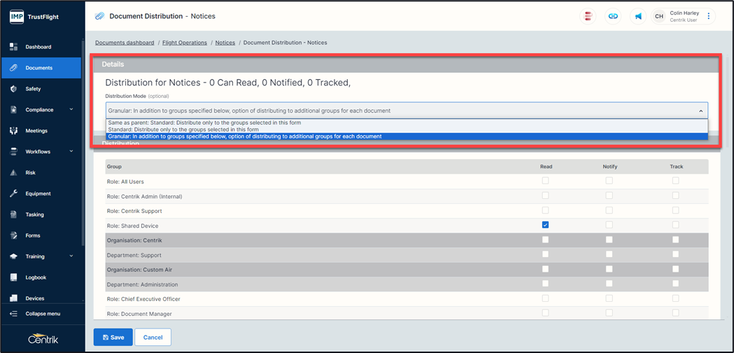Follow the Documents dashboard breadcrumb link
Viewport: 734px width, 353px height.
coord(125,43)
